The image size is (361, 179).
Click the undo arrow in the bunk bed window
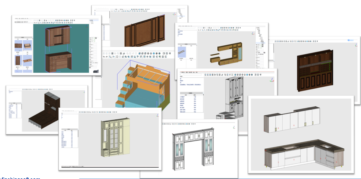click(x=104, y=57)
